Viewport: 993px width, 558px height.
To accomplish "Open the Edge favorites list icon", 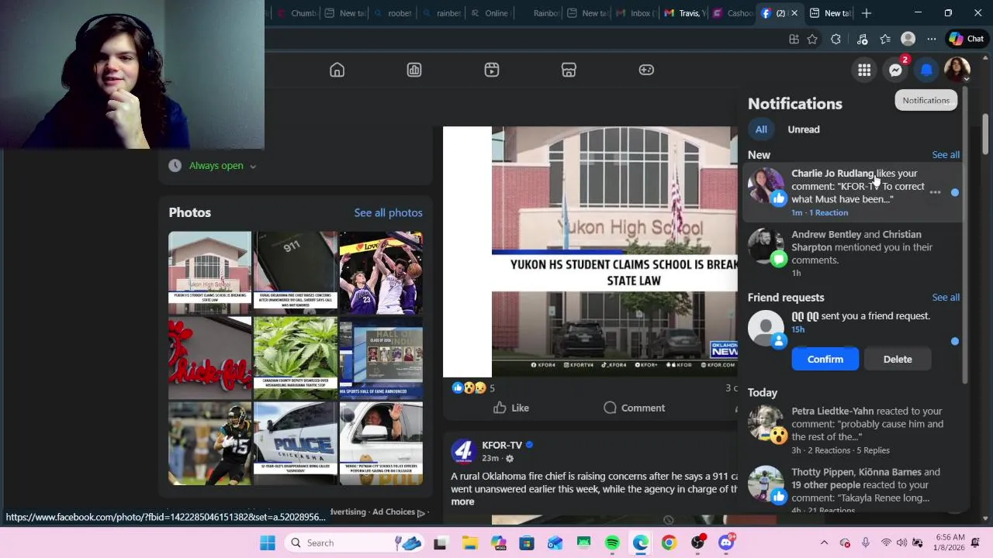I will (885, 39).
